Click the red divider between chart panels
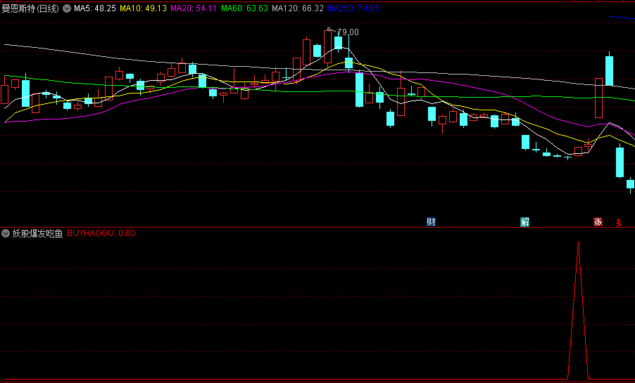635x383 pixels. [317, 227]
